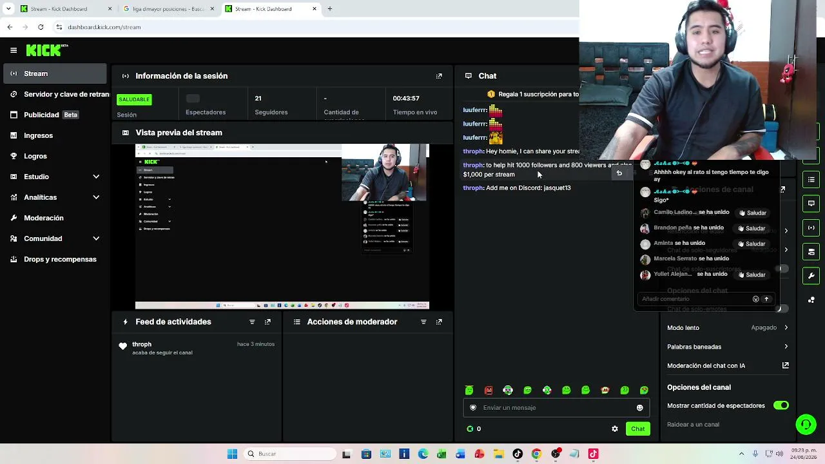Toggle Mostrar cantidad de espectadores switch
The height and width of the screenshot is (464, 825).
(x=781, y=405)
